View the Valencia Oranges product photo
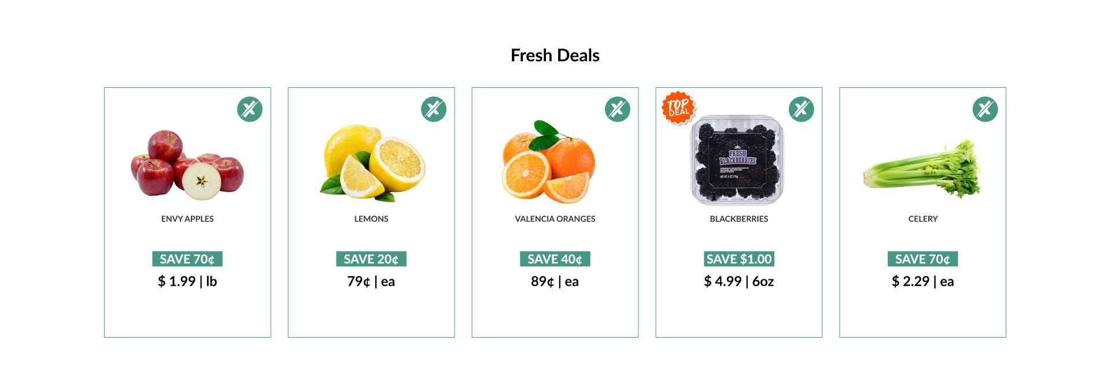This screenshot has height=388, width=1111. coord(548,162)
